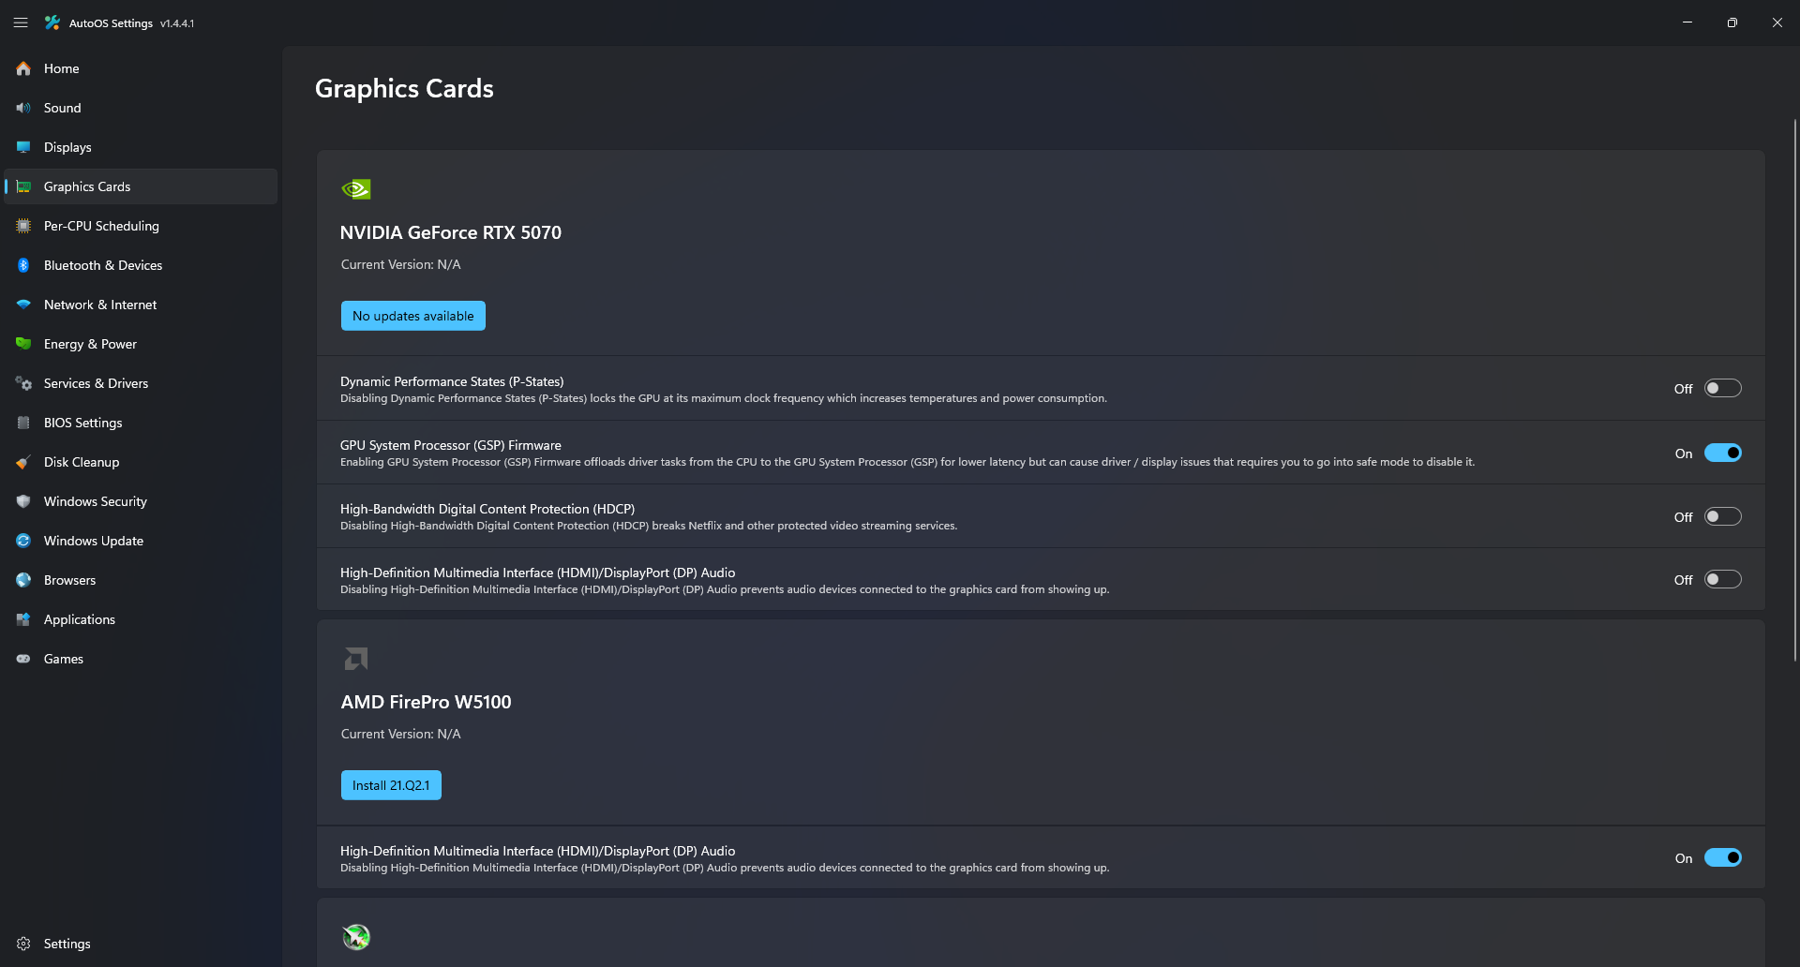This screenshot has width=1800, height=967.
Task: Click the vertical scrollbar of the page
Action: tap(1794, 390)
